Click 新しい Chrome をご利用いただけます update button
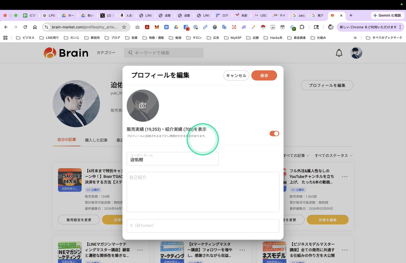This screenshot has height=263, width=406. click(370, 27)
